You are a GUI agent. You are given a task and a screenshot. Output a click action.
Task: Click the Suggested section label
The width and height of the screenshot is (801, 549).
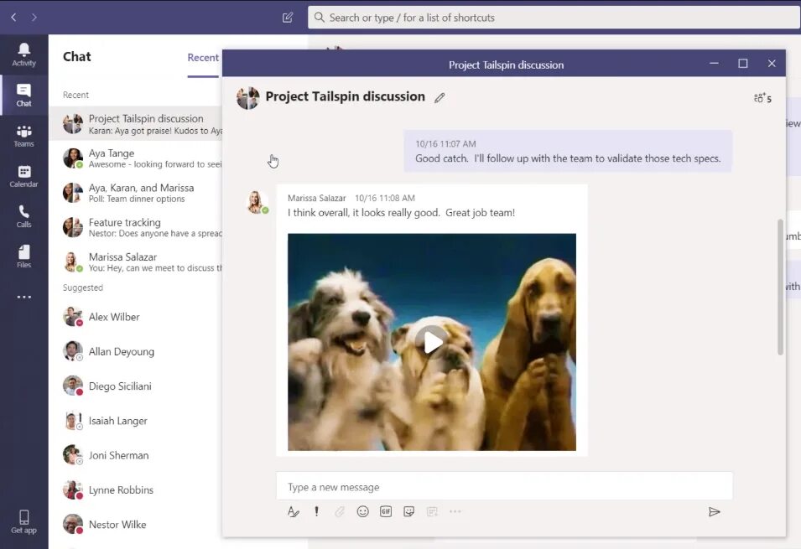(83, 287)
